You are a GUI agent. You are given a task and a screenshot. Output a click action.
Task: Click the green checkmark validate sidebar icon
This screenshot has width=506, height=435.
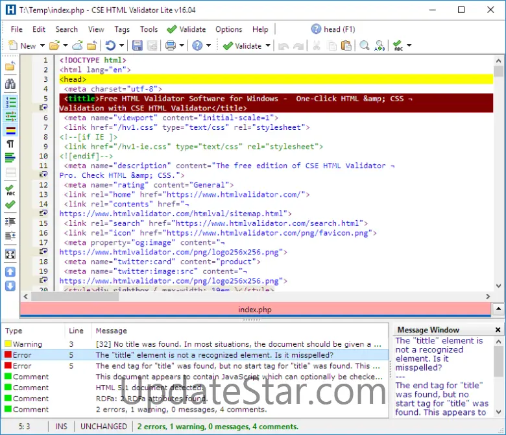pyautogui.click(x=10, y=205)
